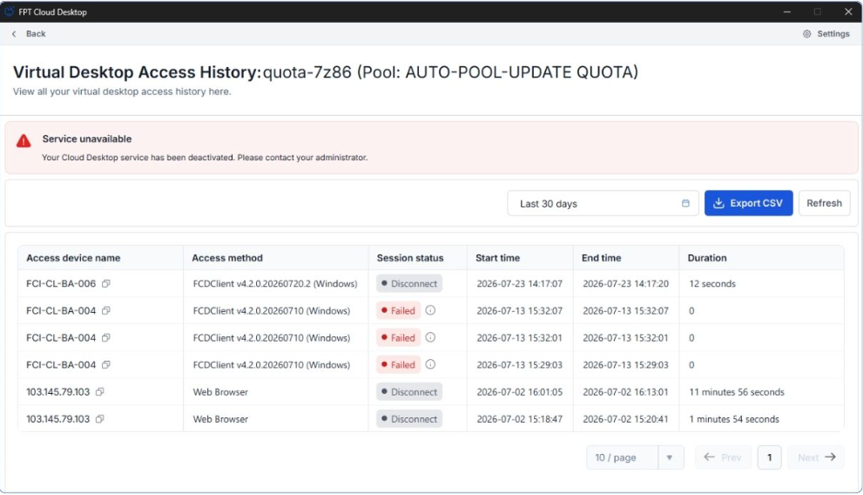Open calendar icon in date range field
This screenshot has width=863, height=495.
coord(685,203)
